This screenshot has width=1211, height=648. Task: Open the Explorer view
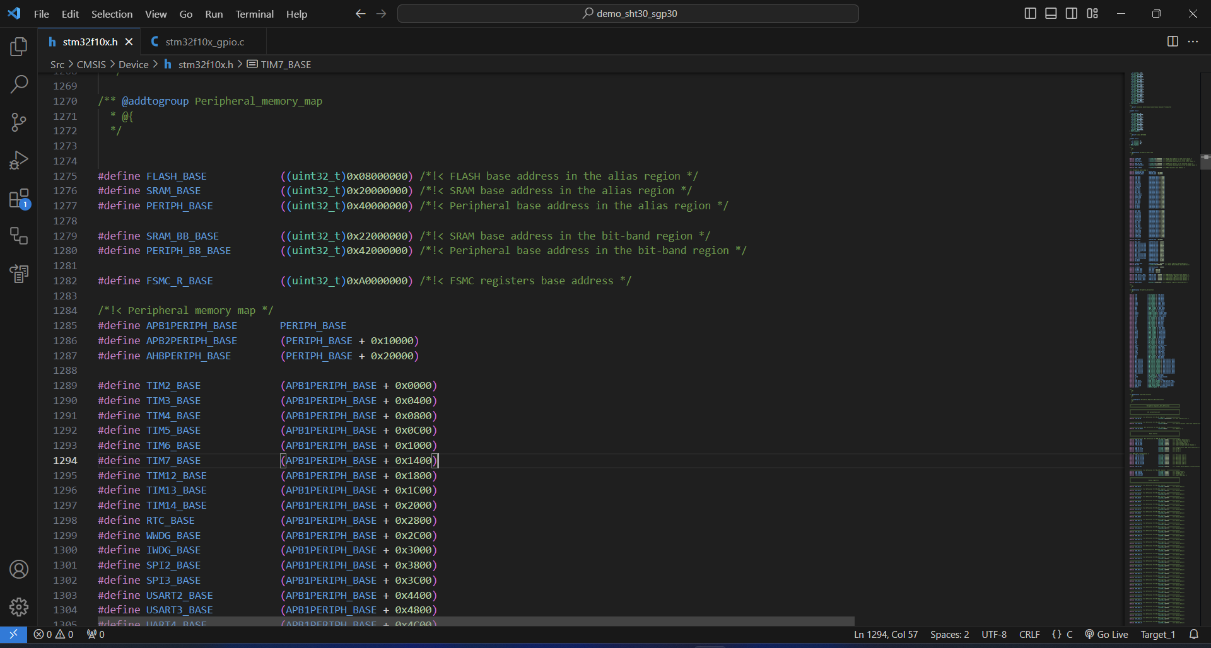click(19, 47)
